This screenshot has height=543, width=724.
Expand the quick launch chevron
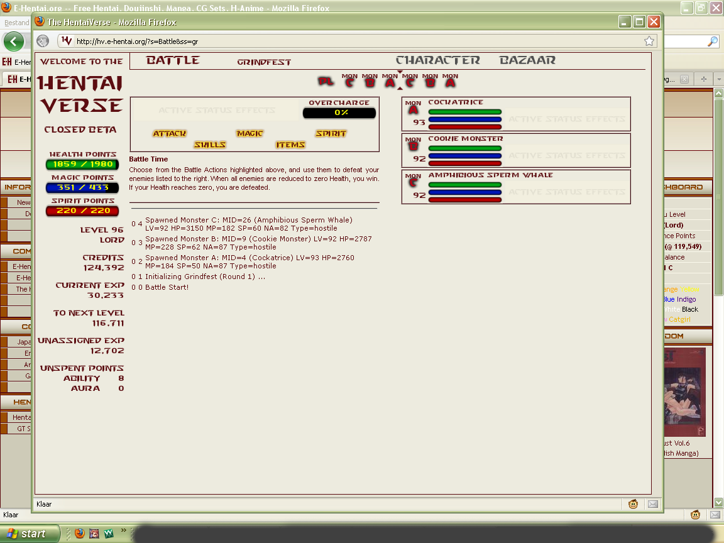click(124, 530)
